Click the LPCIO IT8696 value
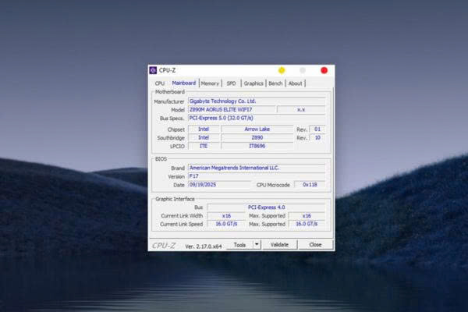 (257, 146)
